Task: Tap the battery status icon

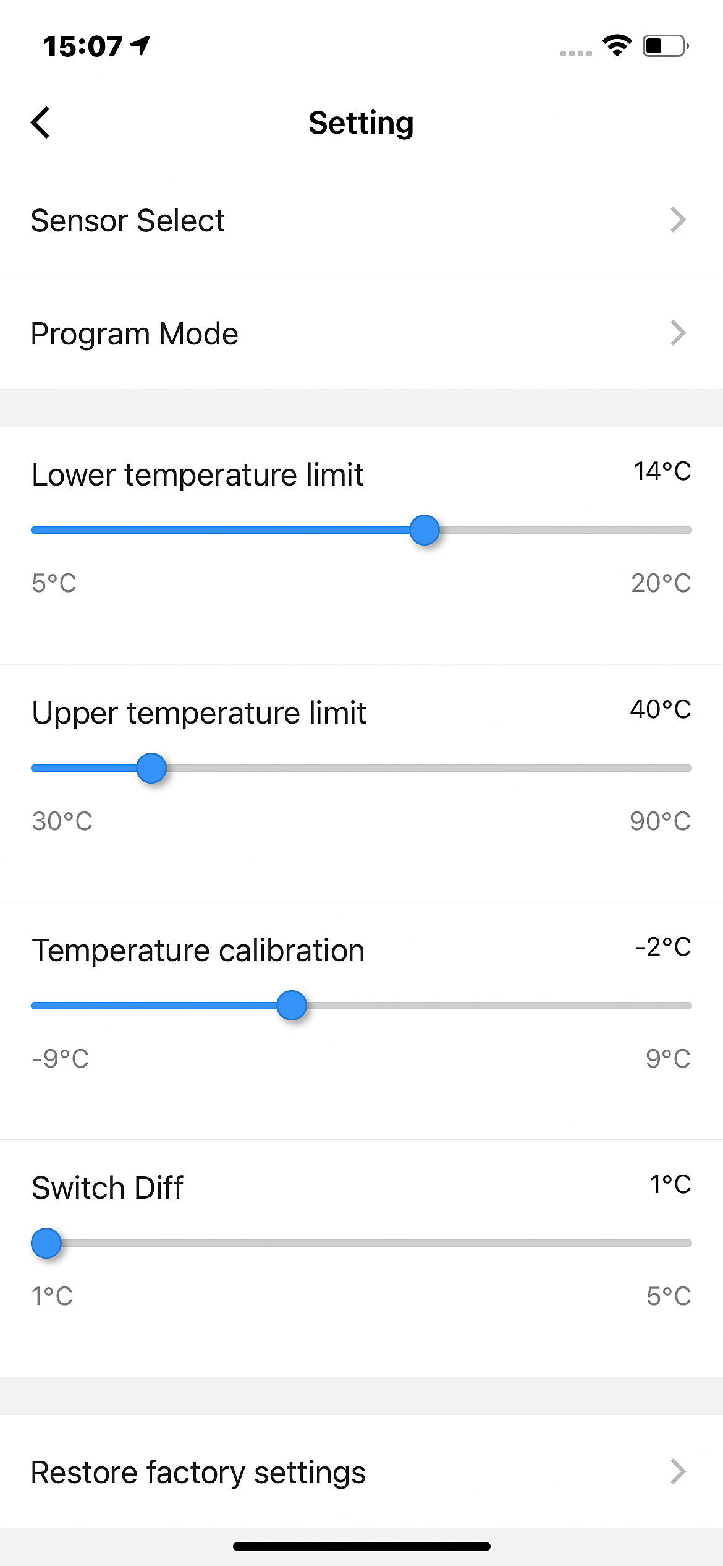Action: [x=666, y=46]
